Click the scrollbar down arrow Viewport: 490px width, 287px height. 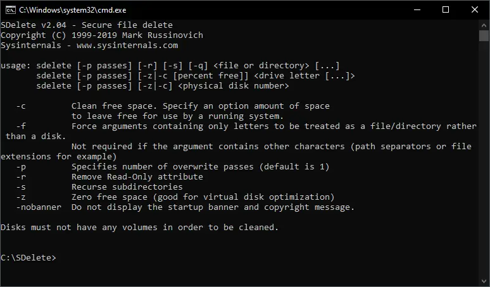point(484,281)
